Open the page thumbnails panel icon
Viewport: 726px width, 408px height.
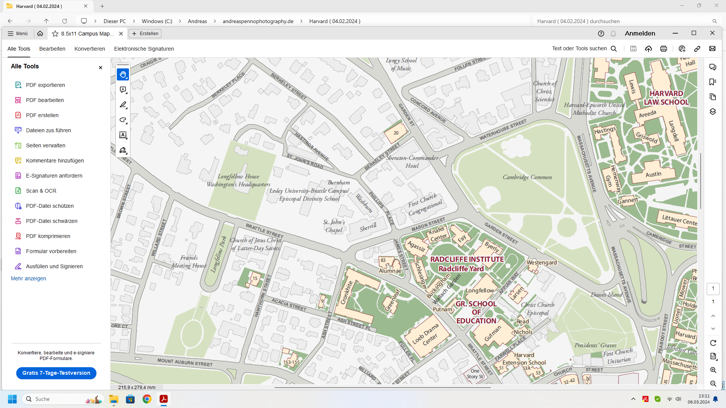[713, 97]
